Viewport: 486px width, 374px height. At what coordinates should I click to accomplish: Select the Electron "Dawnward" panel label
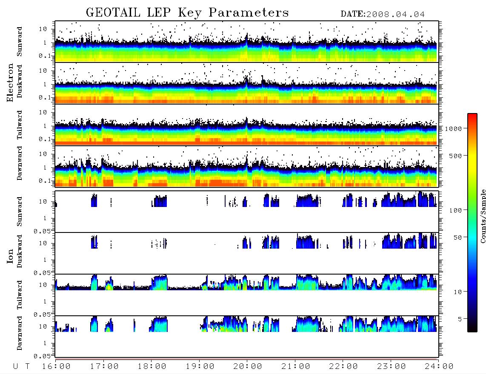point(20,164)
